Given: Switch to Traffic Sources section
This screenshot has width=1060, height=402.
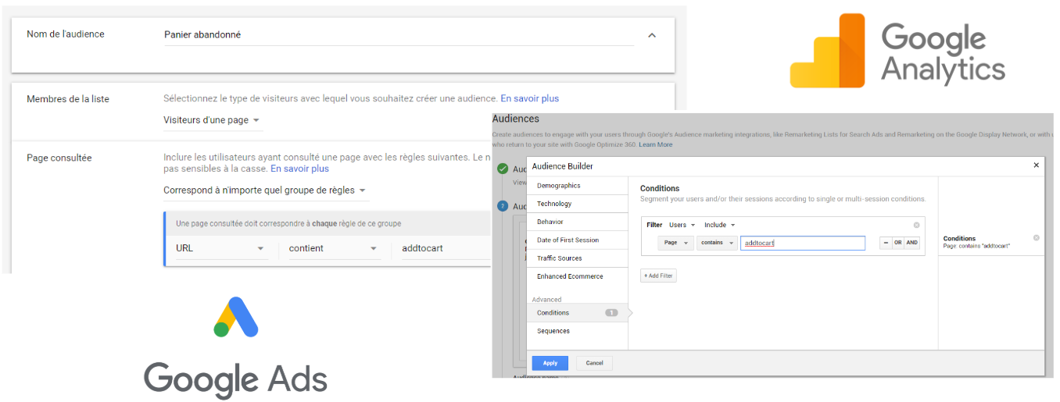Looking at the screenshot, I should pyautogui.click(x=578, y=258).
